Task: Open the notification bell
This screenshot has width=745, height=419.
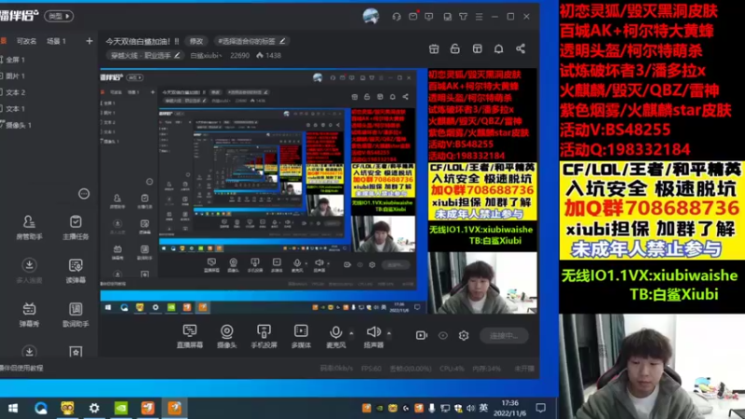Action: click(498, 49)
